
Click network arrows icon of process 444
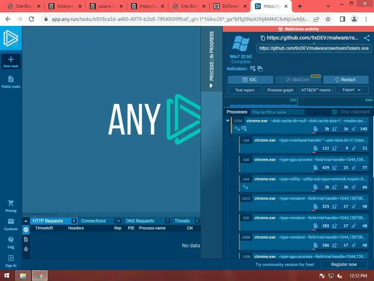(245, 187)
